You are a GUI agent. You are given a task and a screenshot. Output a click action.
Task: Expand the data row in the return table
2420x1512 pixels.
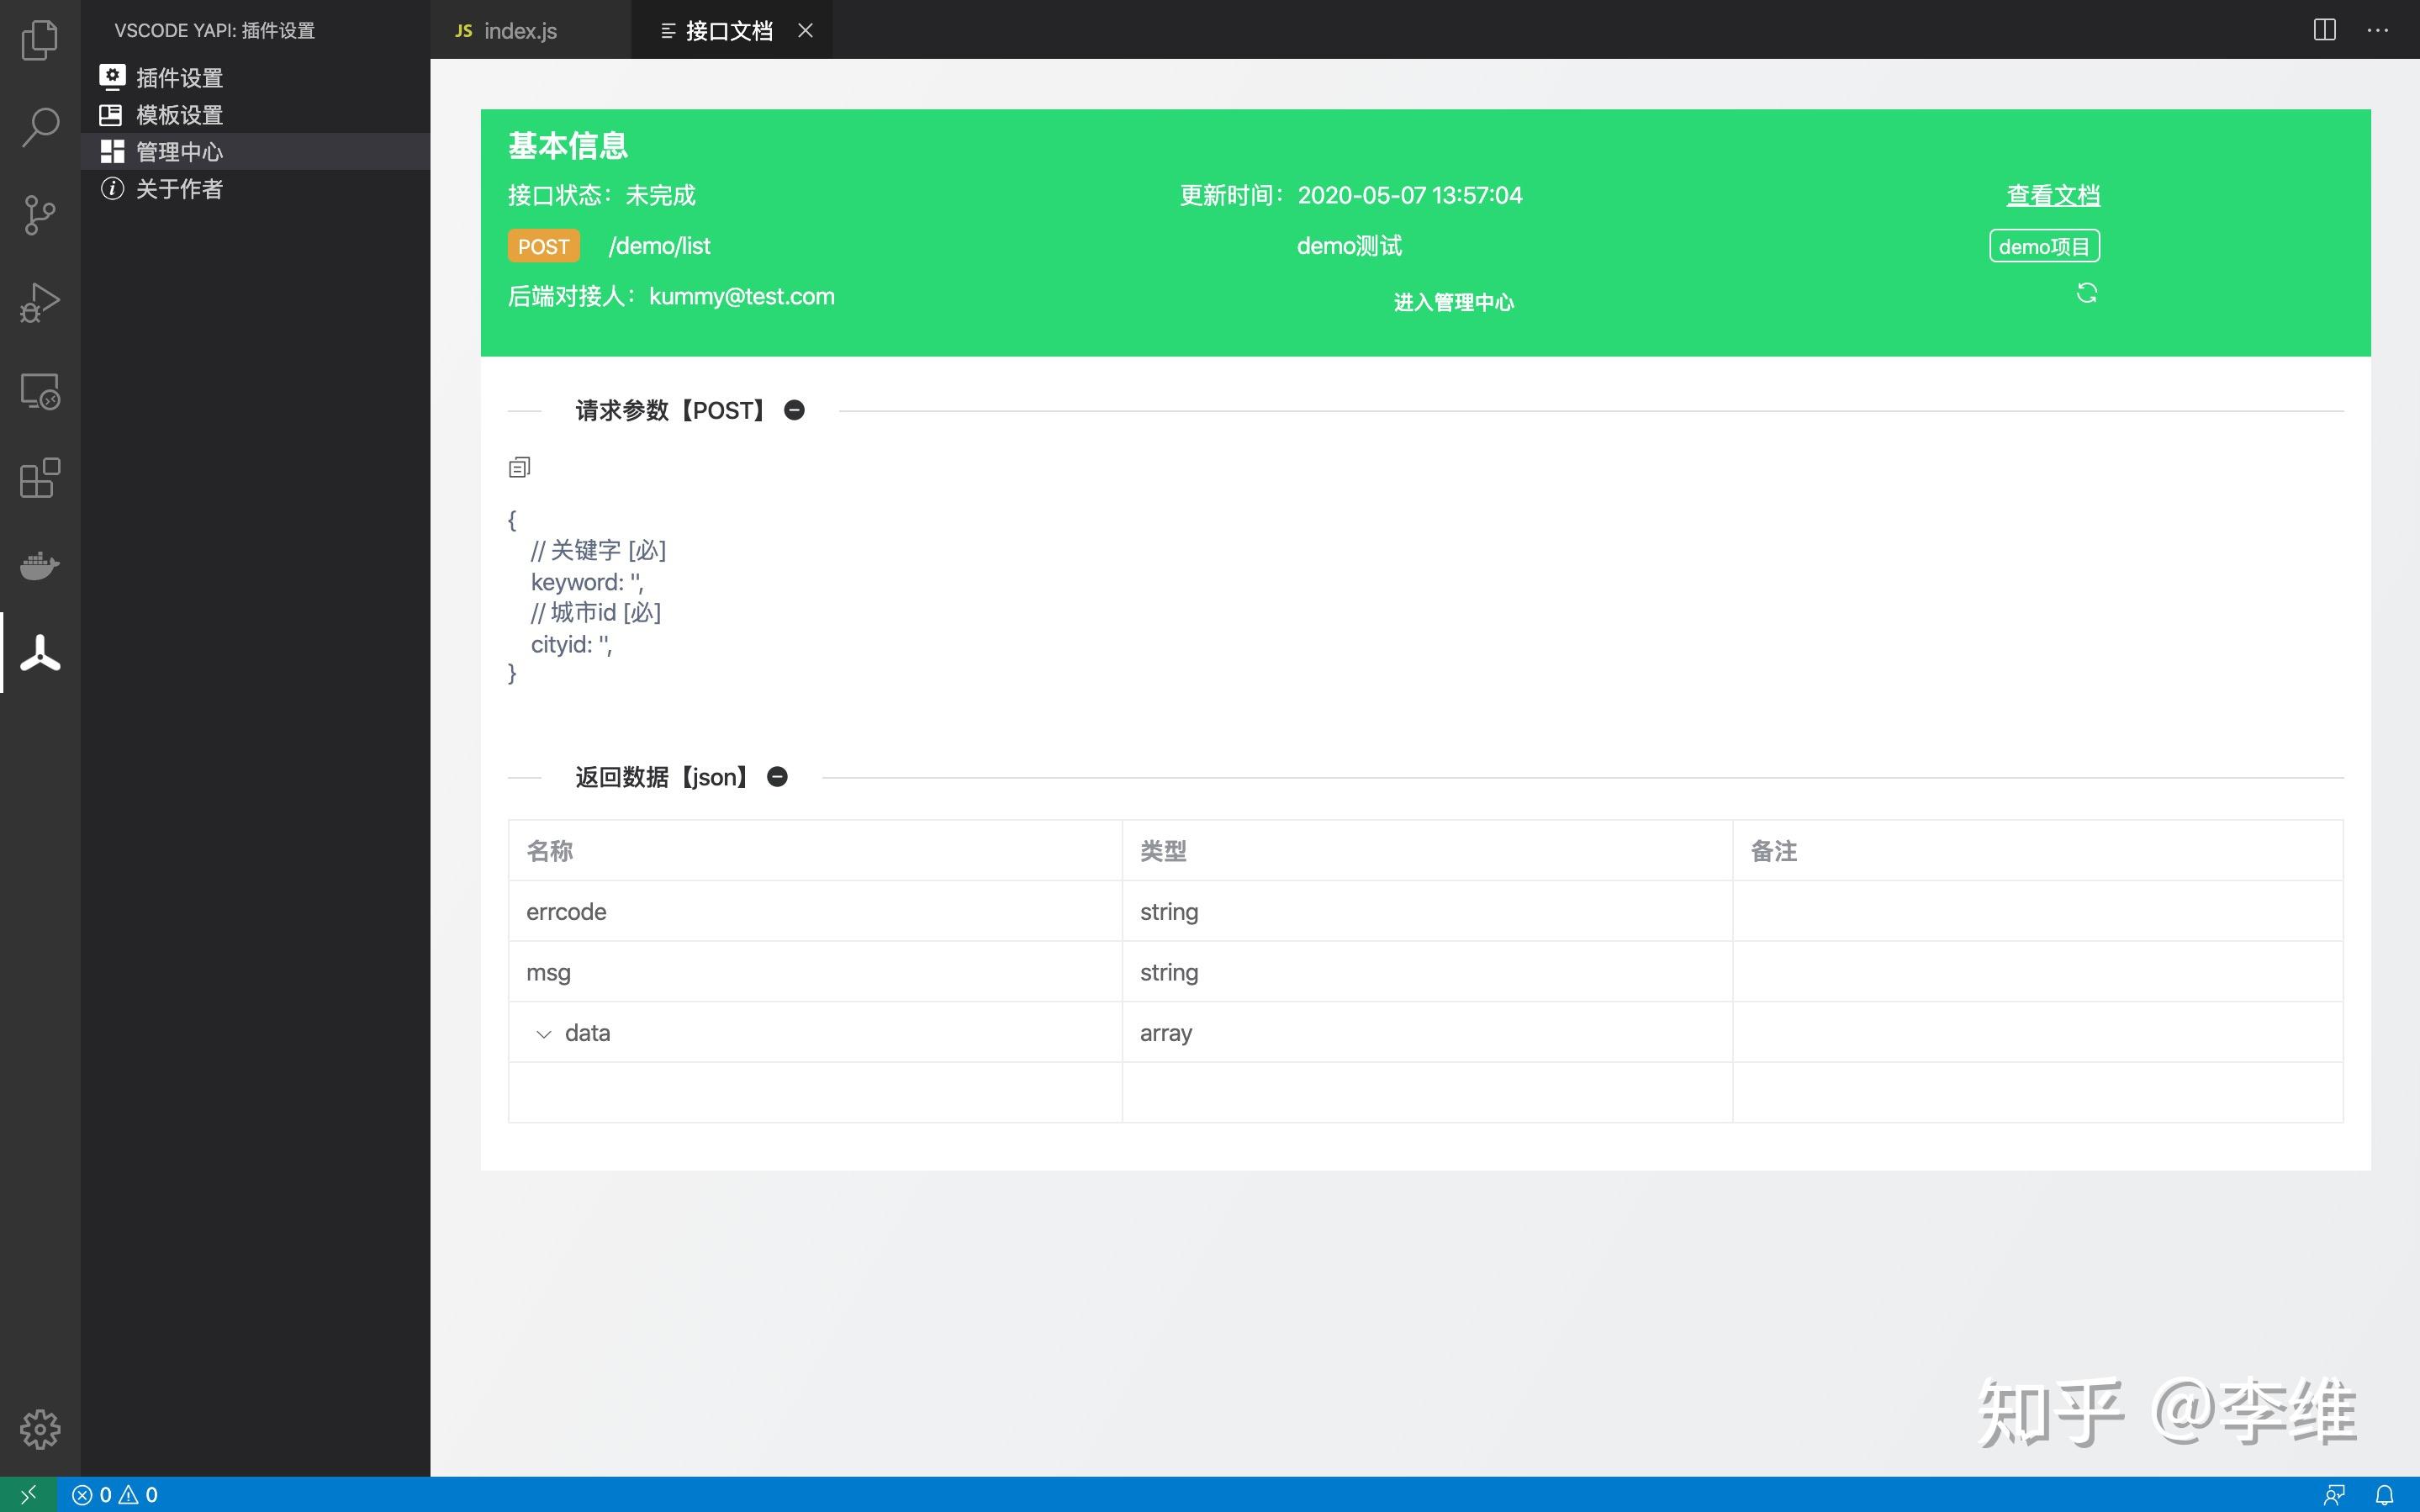(542, 1033)
